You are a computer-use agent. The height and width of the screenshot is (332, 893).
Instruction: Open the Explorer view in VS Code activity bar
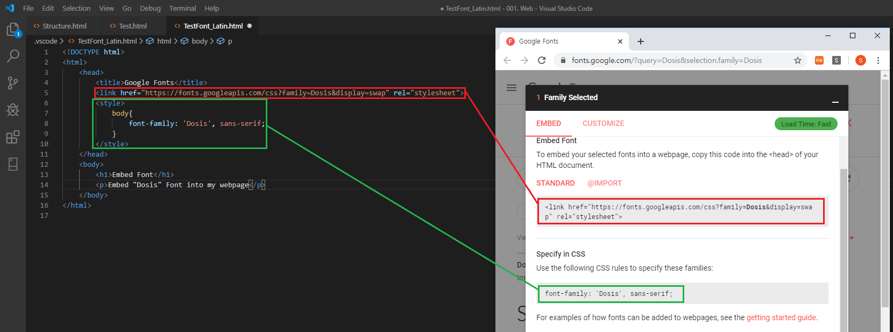13,30
